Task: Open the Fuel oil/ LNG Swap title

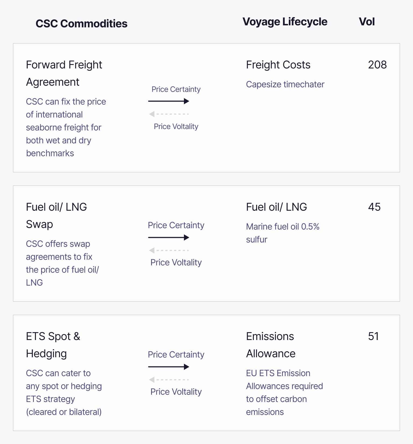Action: pyautogui.click(x=56, y=216)
